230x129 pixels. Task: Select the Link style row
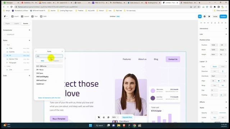point(17,70)
